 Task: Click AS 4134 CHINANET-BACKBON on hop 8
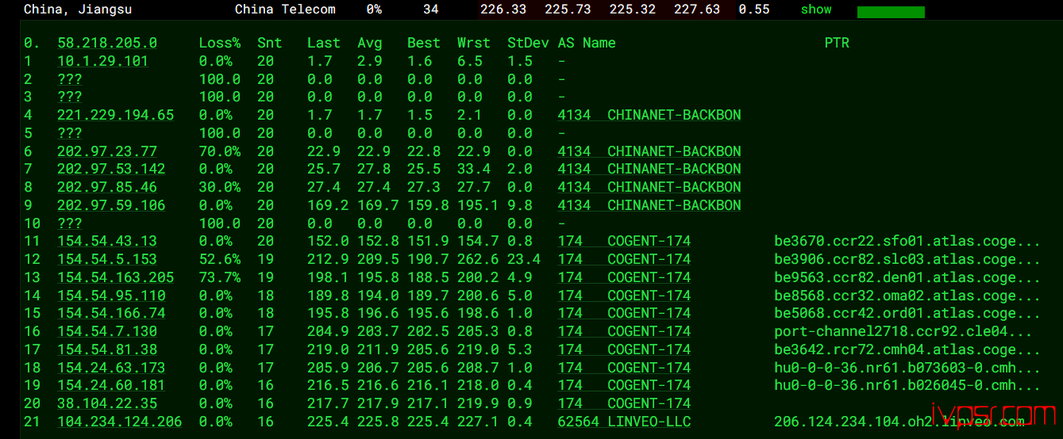649,187
